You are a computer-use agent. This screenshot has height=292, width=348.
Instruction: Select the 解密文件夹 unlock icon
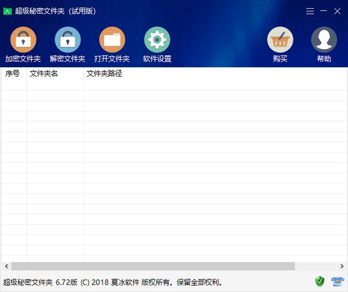coord(67,41)
